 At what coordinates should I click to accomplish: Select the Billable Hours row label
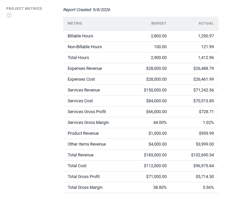tap(80, 36)
